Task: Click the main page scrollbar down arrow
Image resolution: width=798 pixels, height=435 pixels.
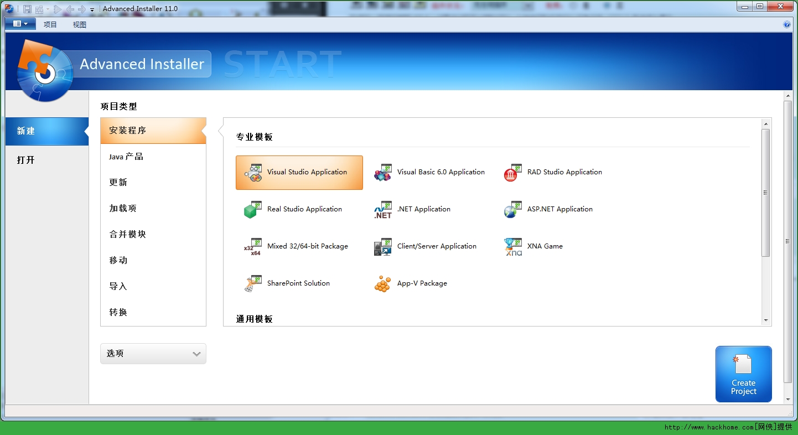Action: coord(788,399)
